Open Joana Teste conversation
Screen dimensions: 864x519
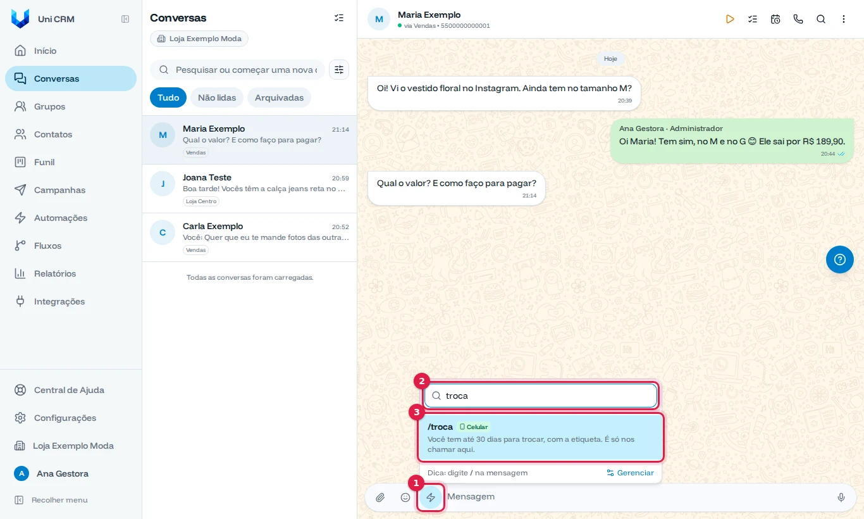[249, 189]
